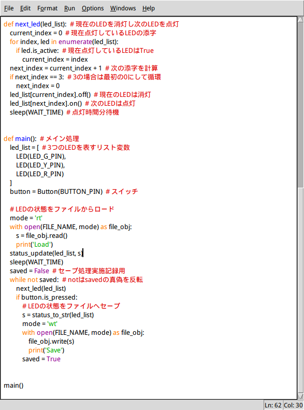This screenshot has width=304, height=410.
Task: Click the scrollbar up arrow
Action: tap(300, 20)
